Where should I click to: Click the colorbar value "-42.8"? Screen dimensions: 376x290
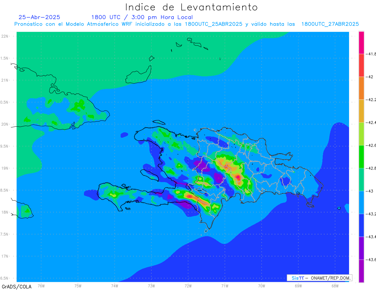pos(371,168)
